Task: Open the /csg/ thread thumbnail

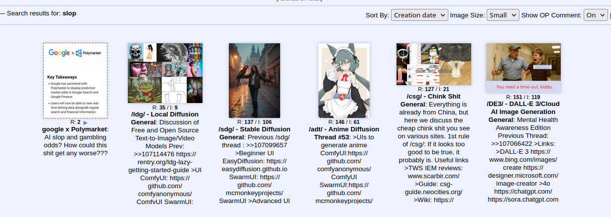Action: pyautogui.click(x=433, y=64)
